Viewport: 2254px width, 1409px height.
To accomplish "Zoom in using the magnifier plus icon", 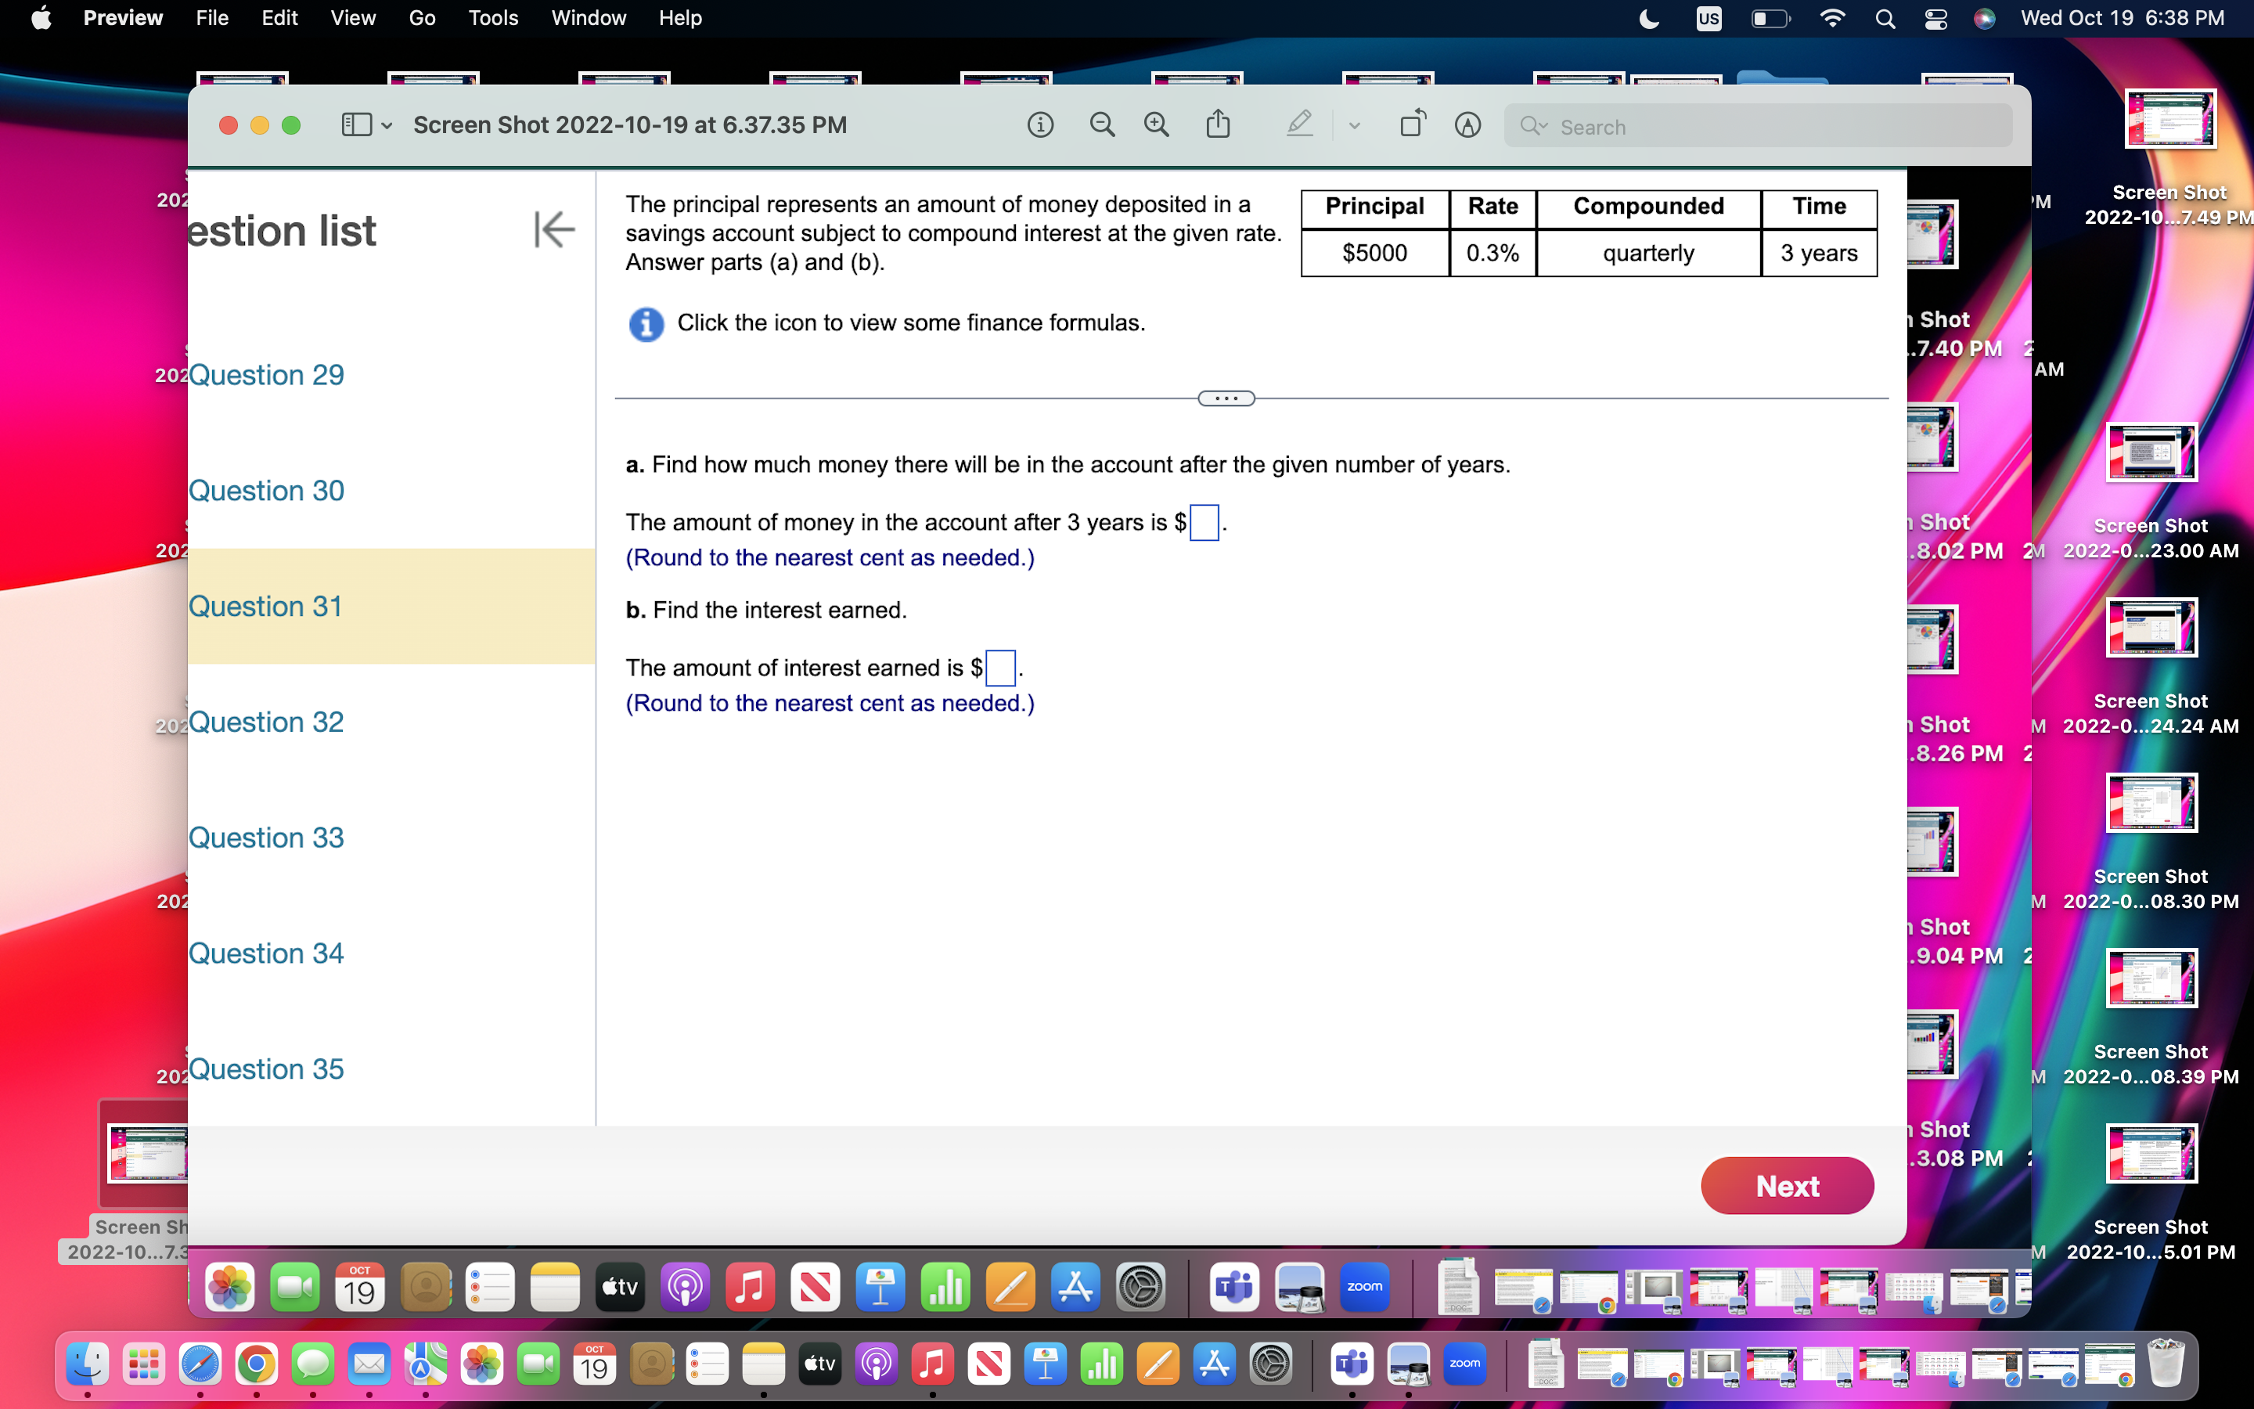I will (1156, 125).
